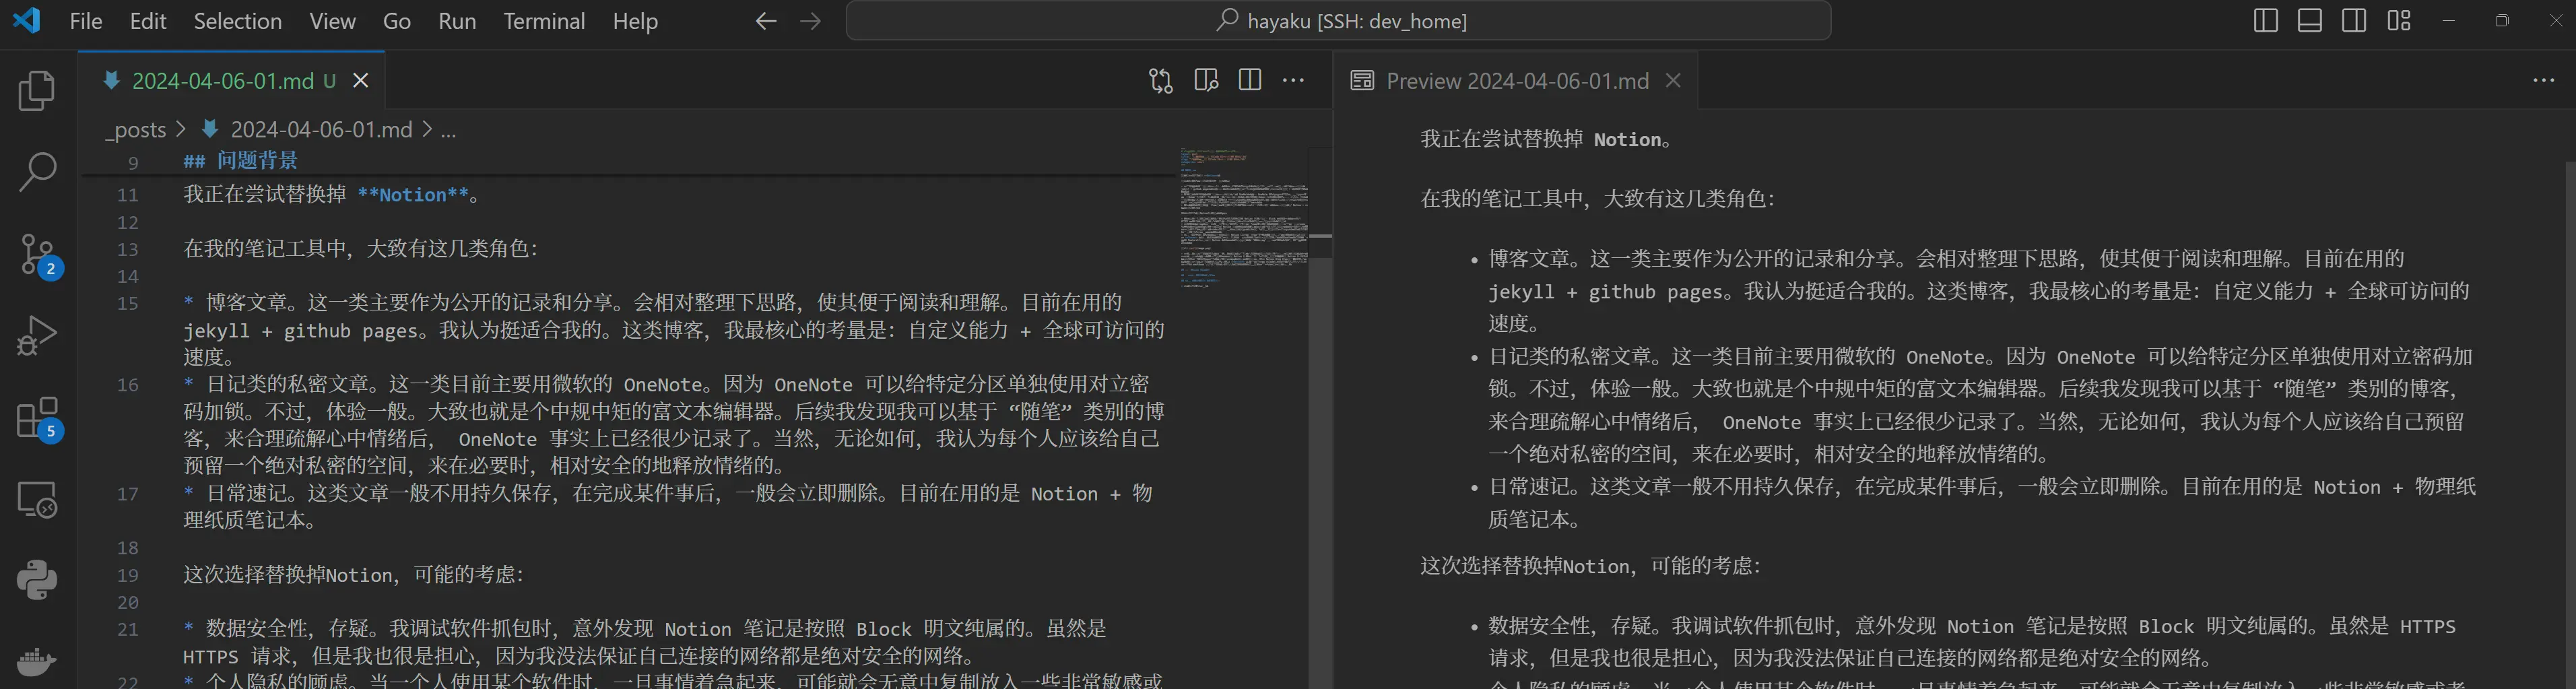Viewport: 2576px width, 689px height.
Task: Go back with the left arrow
Action: pos(766,21)
